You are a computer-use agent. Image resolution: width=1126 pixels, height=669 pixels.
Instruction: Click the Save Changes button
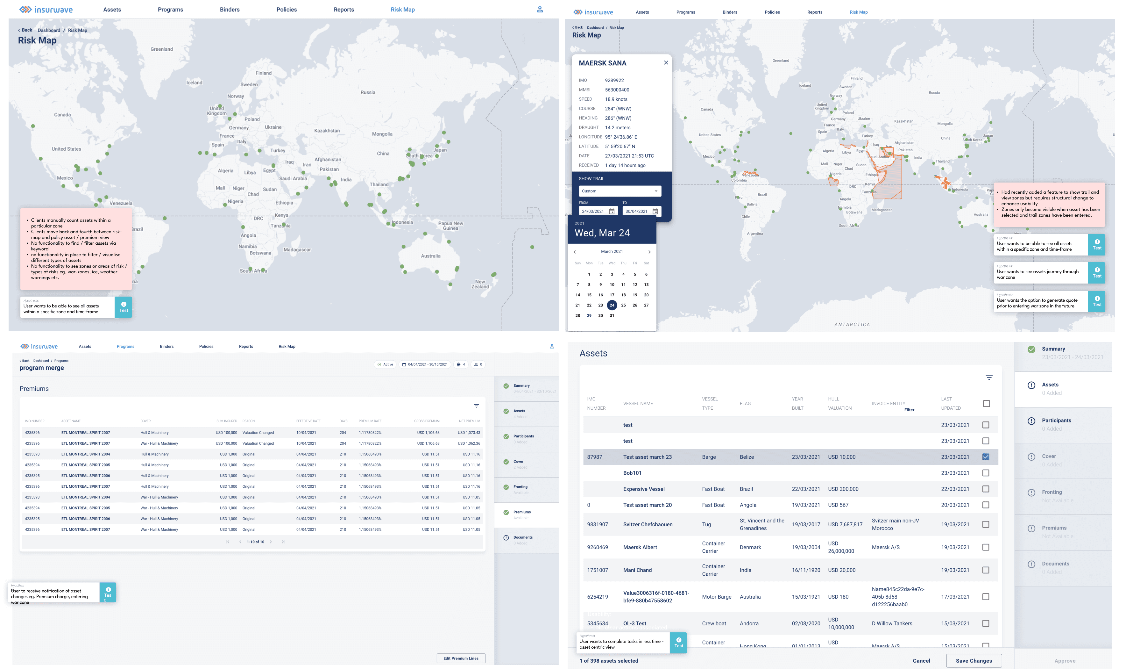click(974, 660)
